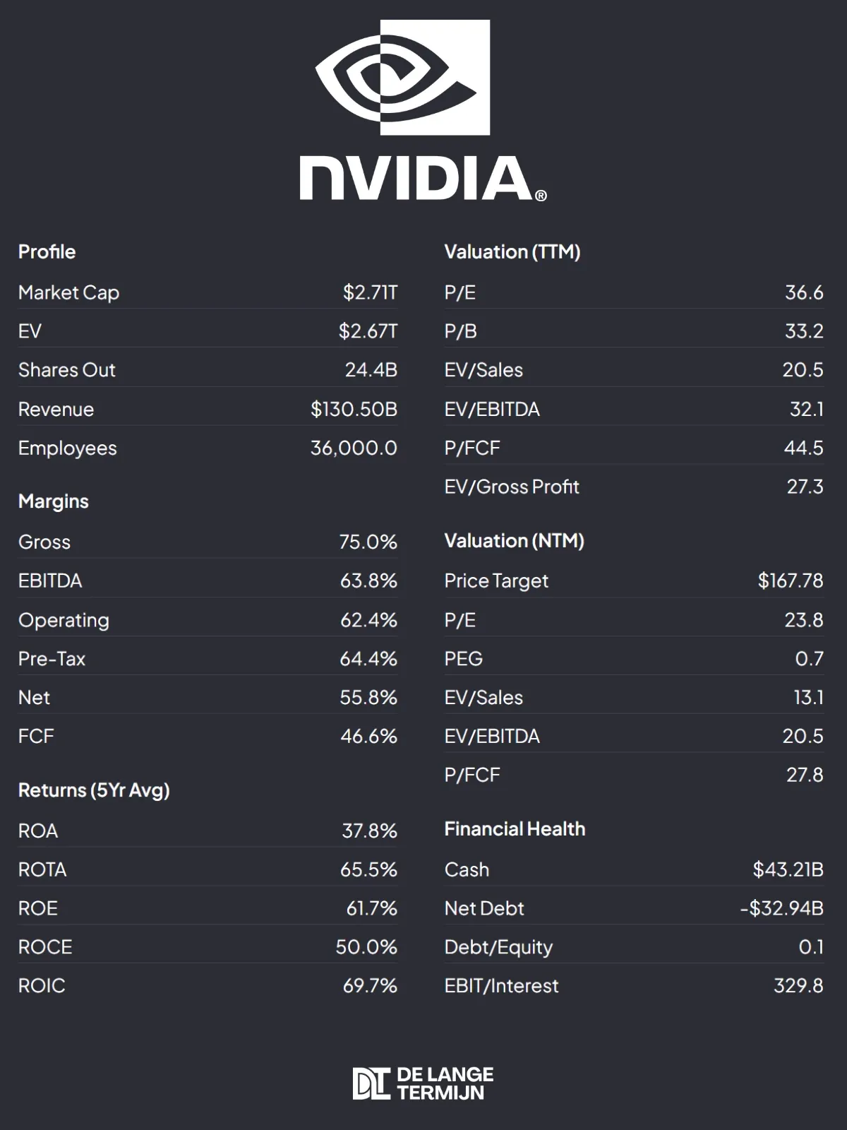The height and width of the screenshot is (1130, 847).
Task: Click the Price Target value $167.78
Action: click(791, 581)
